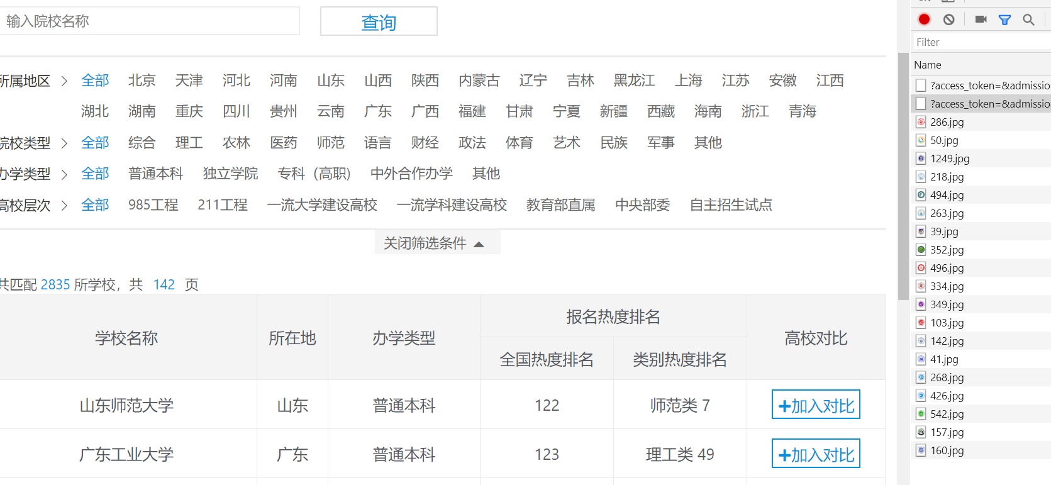Click the image icon beside 494.jpg
Screen dimensions: 1051x485
click(x=921, y=195)
